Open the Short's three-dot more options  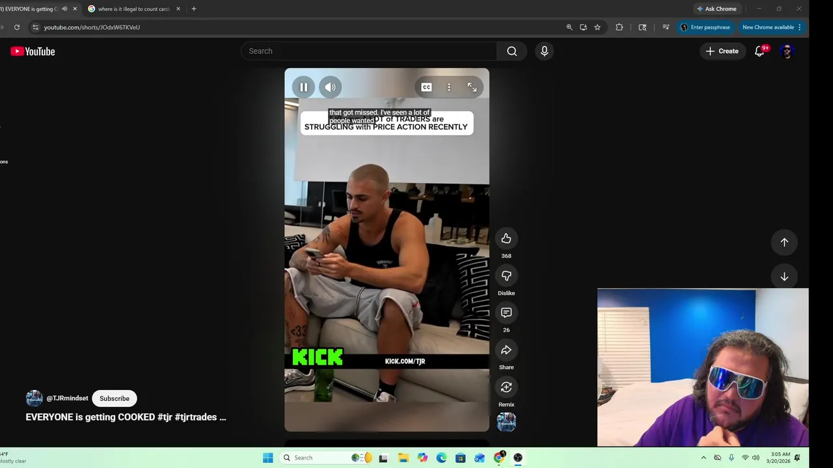(x=449, y=87)
